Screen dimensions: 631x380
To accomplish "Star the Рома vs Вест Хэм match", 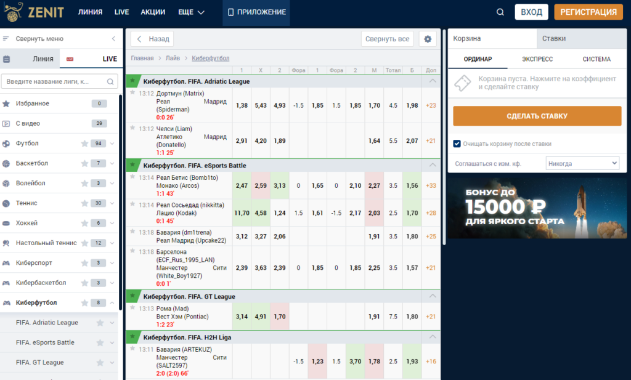I will click(x=132, y=307).
